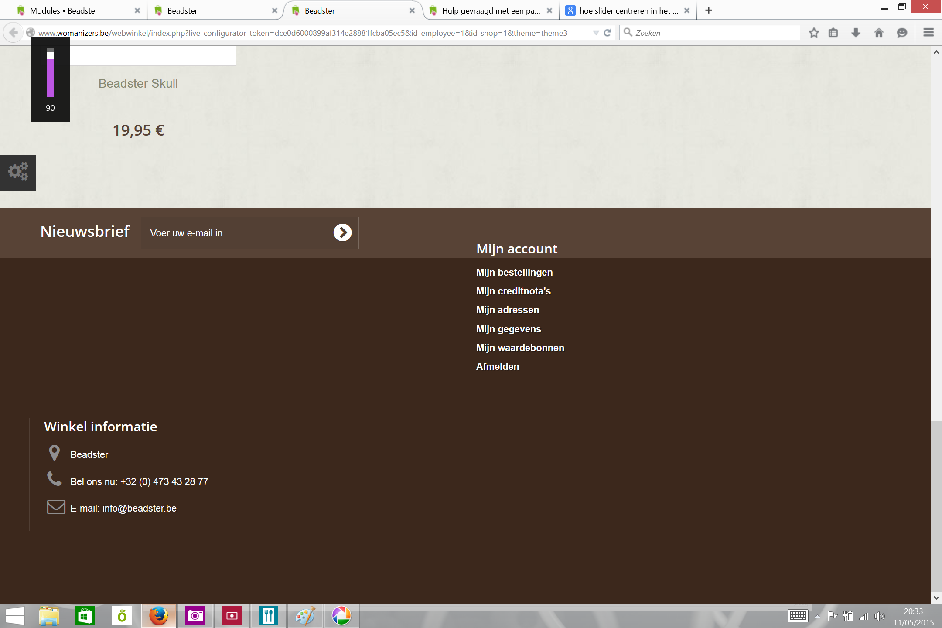Open Paint from Windows taskbar
Image resolution: width=942 pixels, height=628 pixels.
pos(305,616)
